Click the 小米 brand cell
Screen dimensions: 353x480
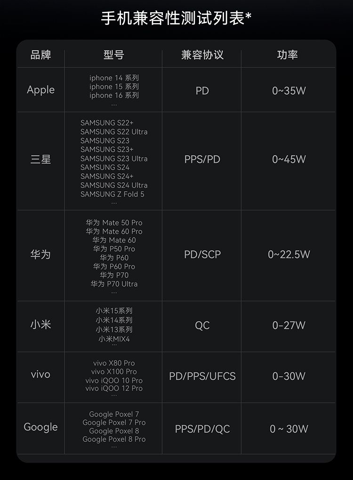tap(40, 325)
